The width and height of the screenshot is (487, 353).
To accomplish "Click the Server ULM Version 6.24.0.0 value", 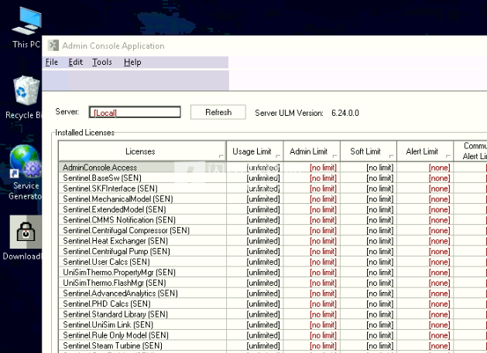I will (x=345, y=113).
